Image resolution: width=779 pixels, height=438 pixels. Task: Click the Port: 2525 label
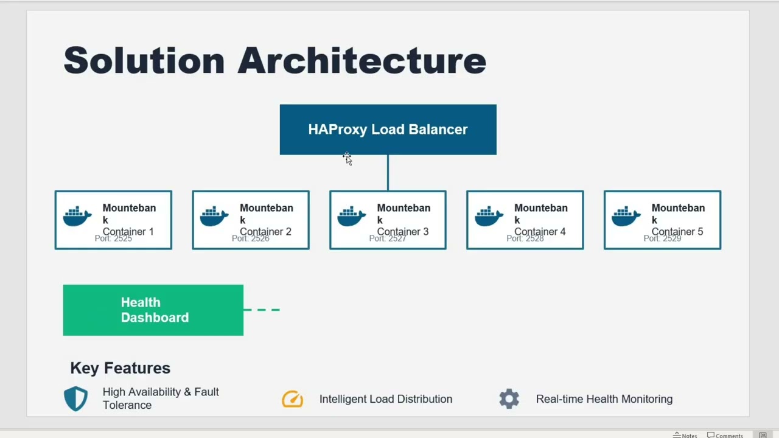[113, 238]
